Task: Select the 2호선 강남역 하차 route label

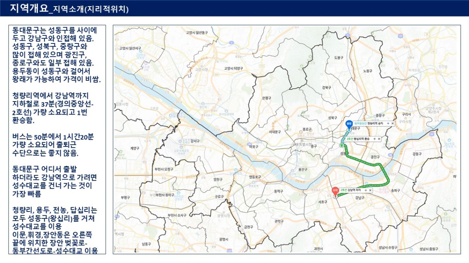Action: point(356,190)
